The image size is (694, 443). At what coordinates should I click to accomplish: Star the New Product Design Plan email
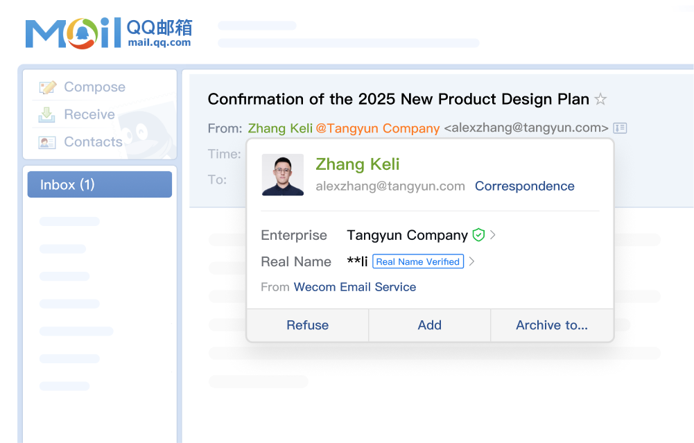pos(600,99)
